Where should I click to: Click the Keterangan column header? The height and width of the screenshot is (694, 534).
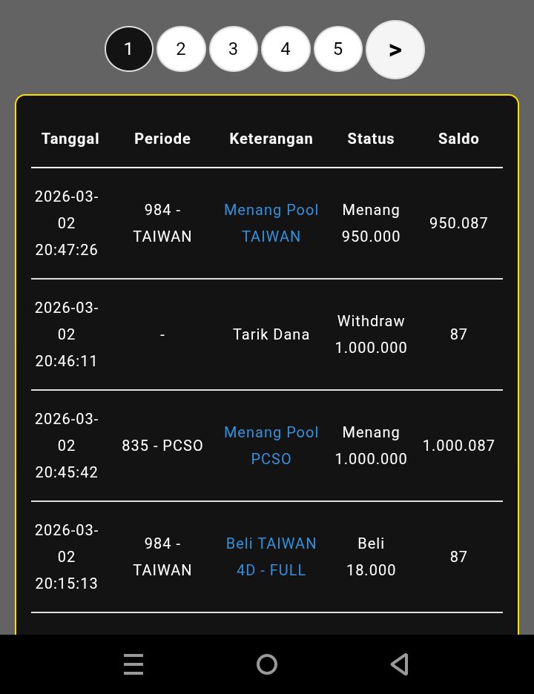coord(271,139)
